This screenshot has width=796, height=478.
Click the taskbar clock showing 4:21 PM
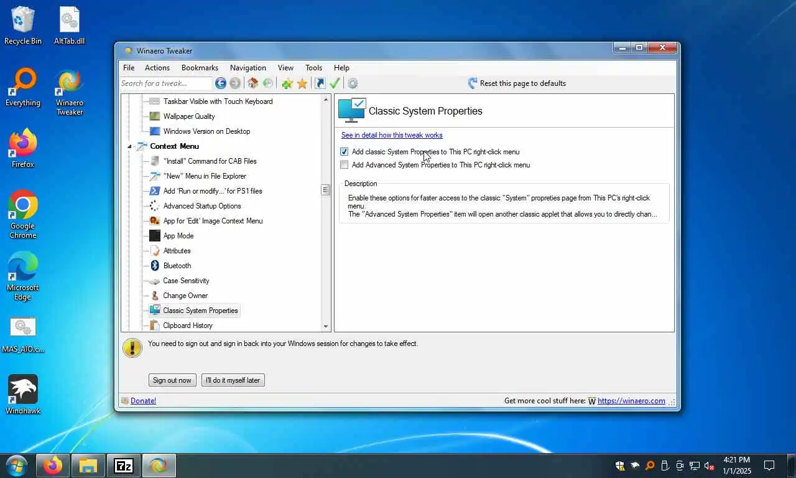click(736, 466)
